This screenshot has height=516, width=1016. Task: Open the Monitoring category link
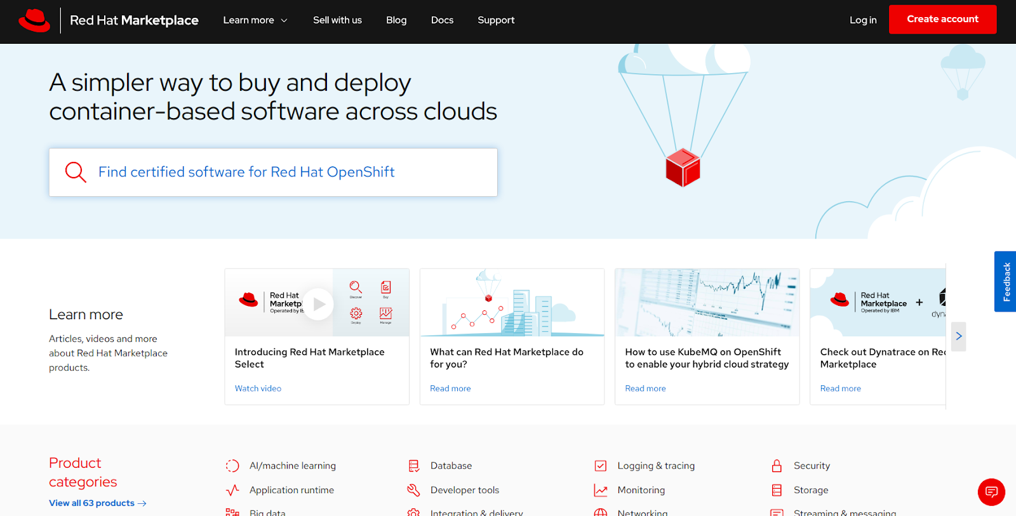point(641,490)
